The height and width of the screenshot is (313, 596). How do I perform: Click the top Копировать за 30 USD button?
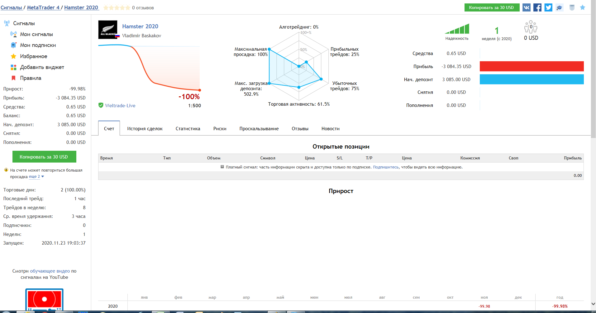[x=492, y=7]
